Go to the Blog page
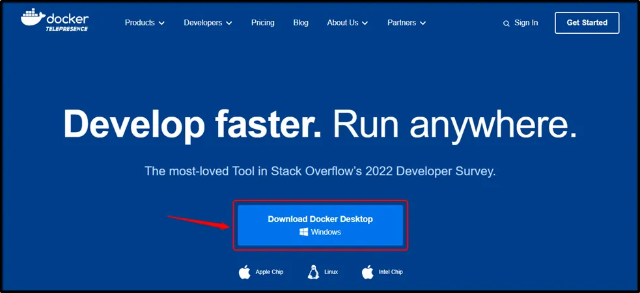The image size is (640, 293). click(x=301, y=23)
